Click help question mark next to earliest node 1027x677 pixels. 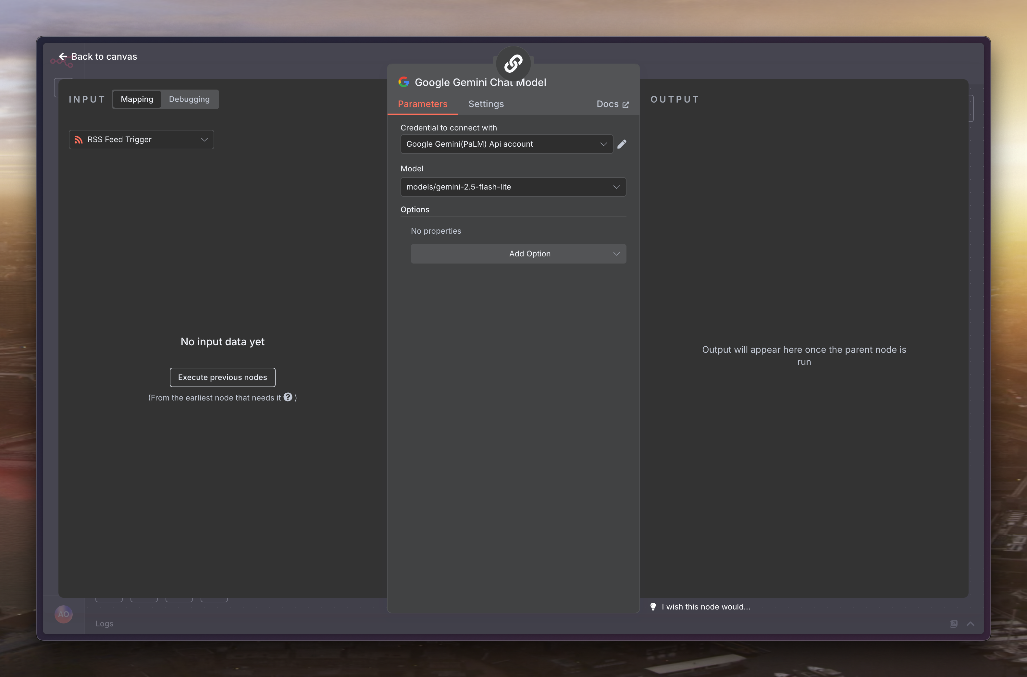(x=288, y=397)
